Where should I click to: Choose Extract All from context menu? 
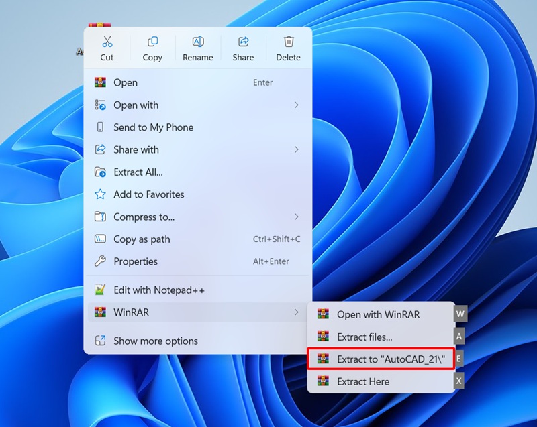point(138,172)
